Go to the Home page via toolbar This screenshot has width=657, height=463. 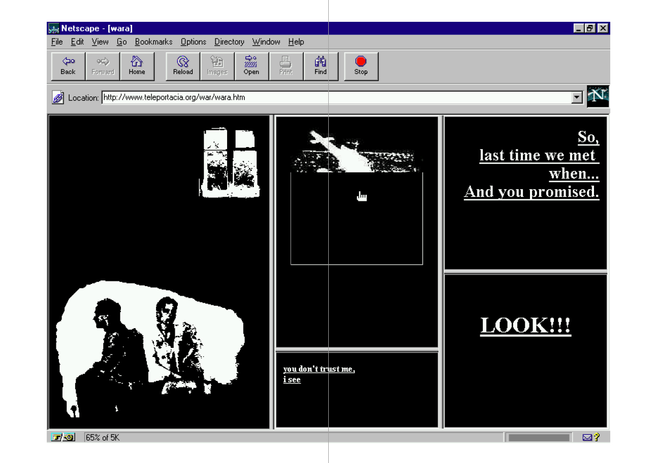coord(137,66)
